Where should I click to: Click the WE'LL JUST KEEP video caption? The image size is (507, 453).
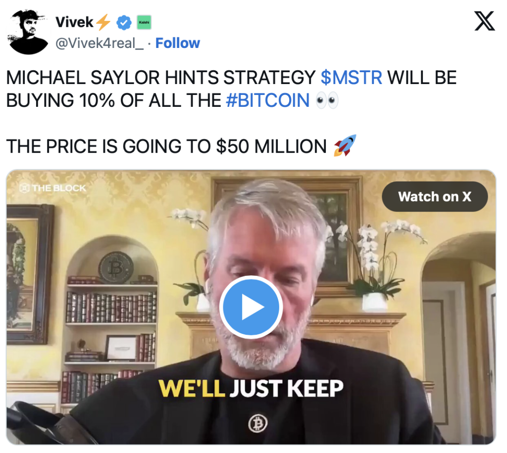(x=251, y=388)
